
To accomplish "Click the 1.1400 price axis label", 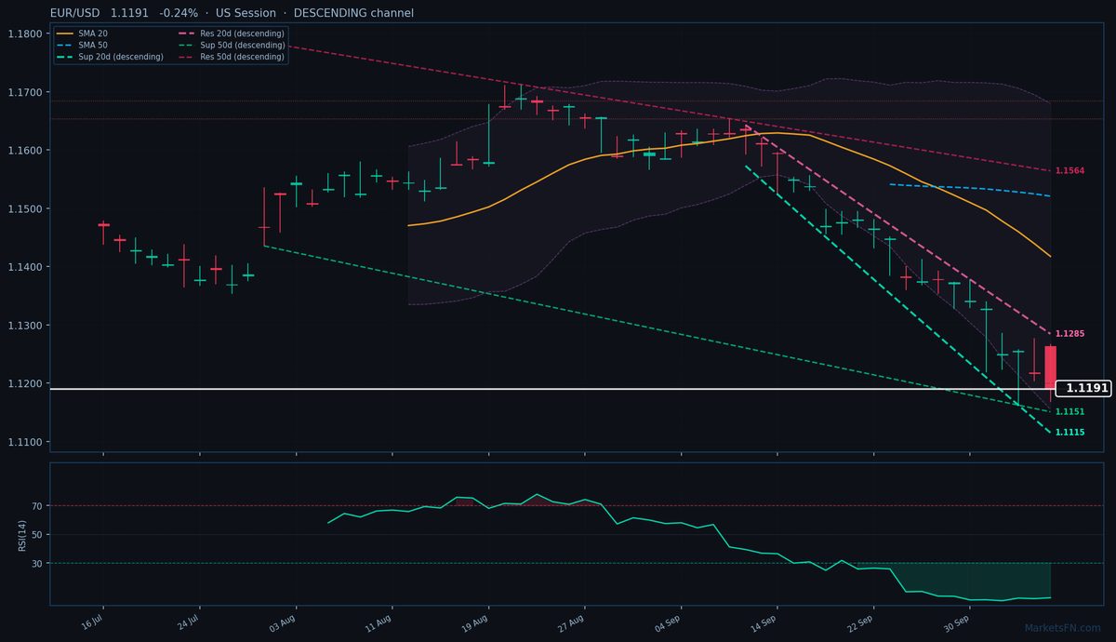I will pyautogui.click(x=24, y=267).
